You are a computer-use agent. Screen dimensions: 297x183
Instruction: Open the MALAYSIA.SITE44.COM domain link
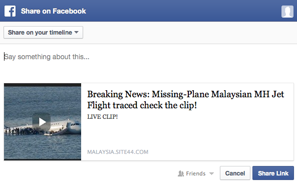click(x=118, y=152)
